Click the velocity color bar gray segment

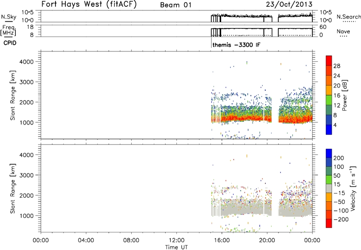329,188
